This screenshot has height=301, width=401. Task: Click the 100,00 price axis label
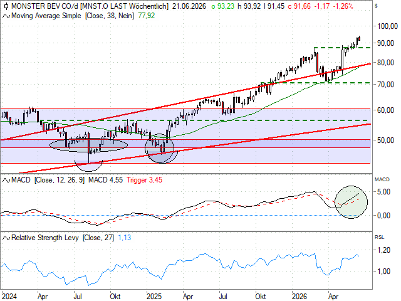(387, 26)
